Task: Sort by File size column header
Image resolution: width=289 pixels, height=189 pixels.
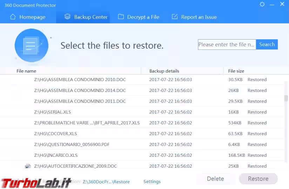Action: (236, 71)
